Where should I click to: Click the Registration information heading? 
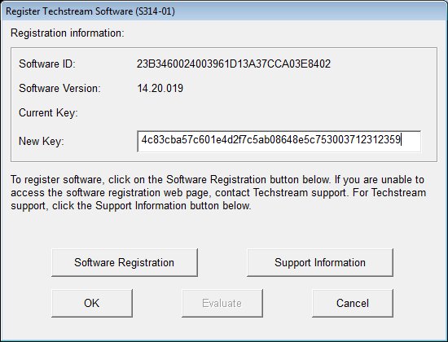tap(68, 33)
